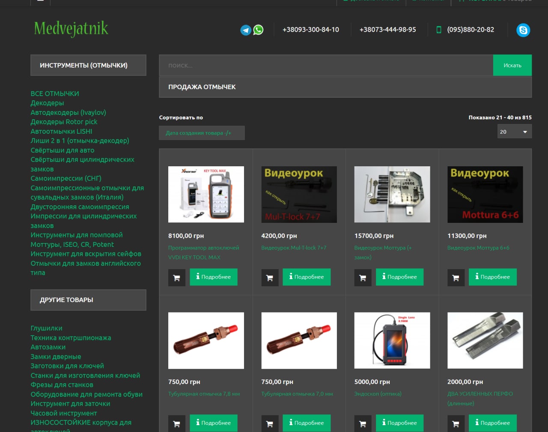Click Подробнее for Тубулярная отмычка 7,8 мм
This screenshot has width=548, height=432.
tap(214, 423)
